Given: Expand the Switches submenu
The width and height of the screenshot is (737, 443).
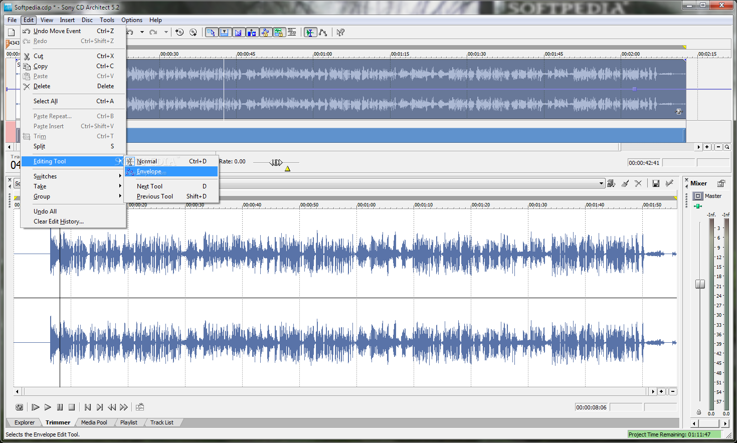Looking at the screenshot, I should (x=73, y=176).
